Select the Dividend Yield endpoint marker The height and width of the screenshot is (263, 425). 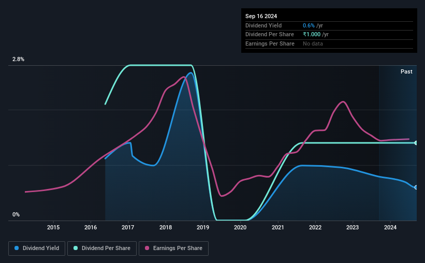pos(416,187)
